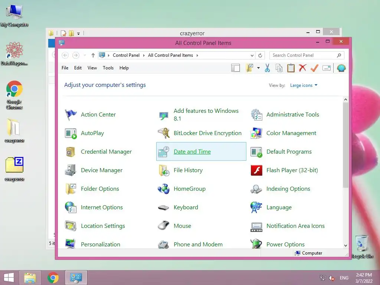This screenshot has height=285, width=380.
Task: Click the scrollbar up arrow
Action: pos(345,99)
